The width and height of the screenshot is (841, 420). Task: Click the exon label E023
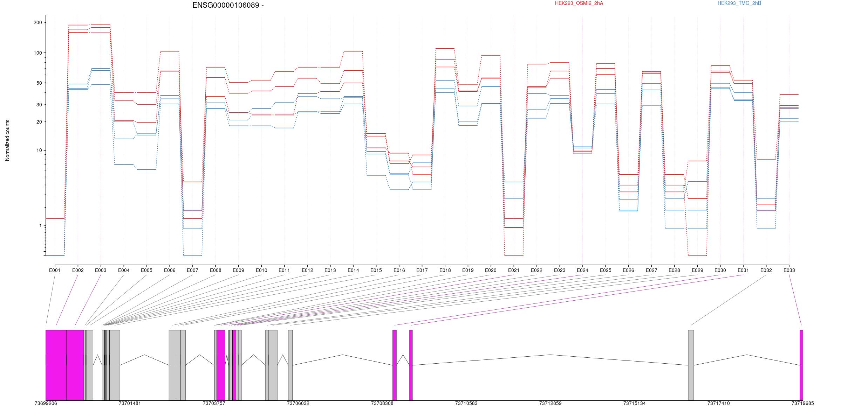click(x=560, y=270)
